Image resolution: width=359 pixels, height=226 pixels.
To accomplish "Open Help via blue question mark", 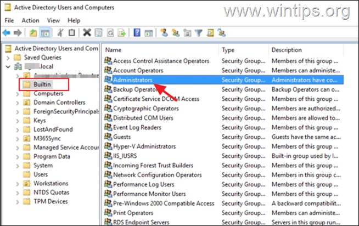I will [137, 33].
